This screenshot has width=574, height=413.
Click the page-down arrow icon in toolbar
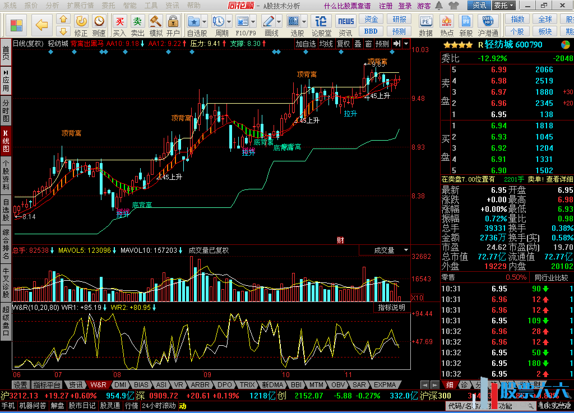(63, 31)
